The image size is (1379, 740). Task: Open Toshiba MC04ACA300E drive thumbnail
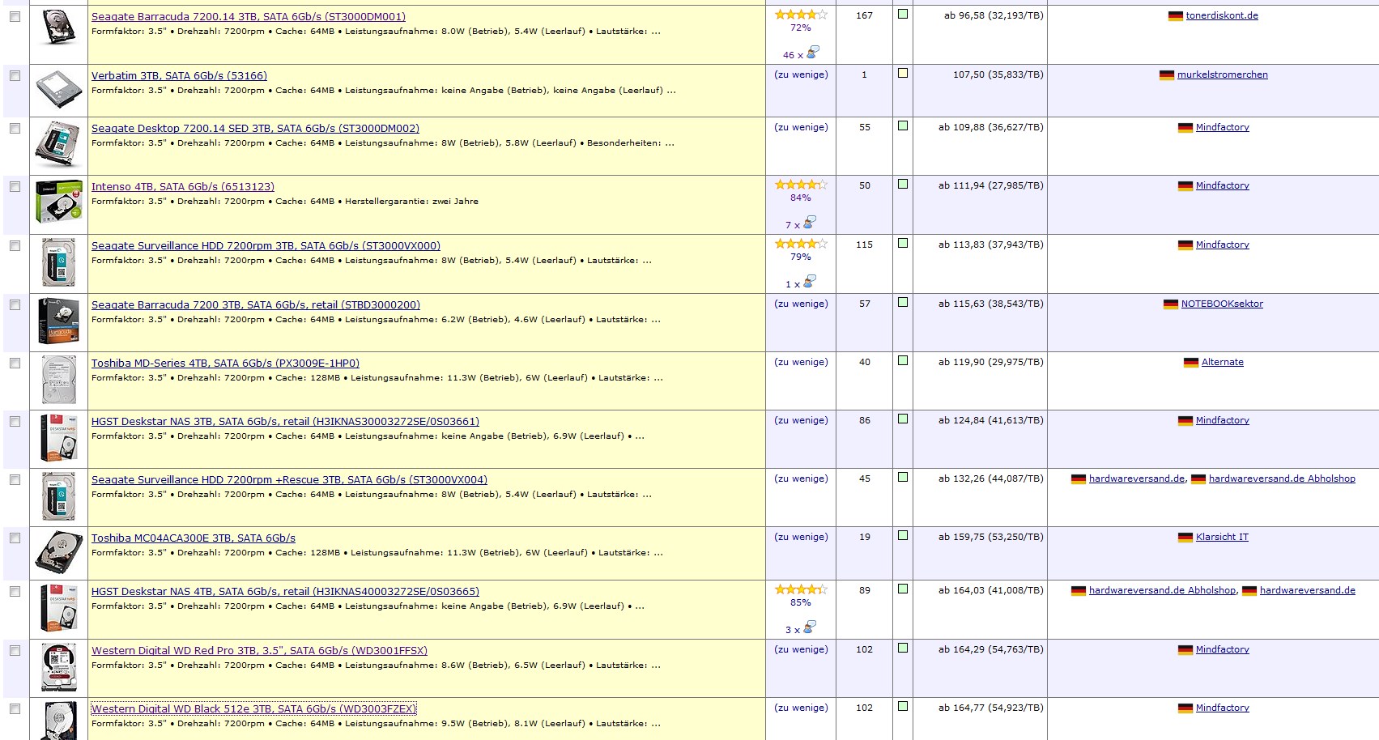pos(58,552)
